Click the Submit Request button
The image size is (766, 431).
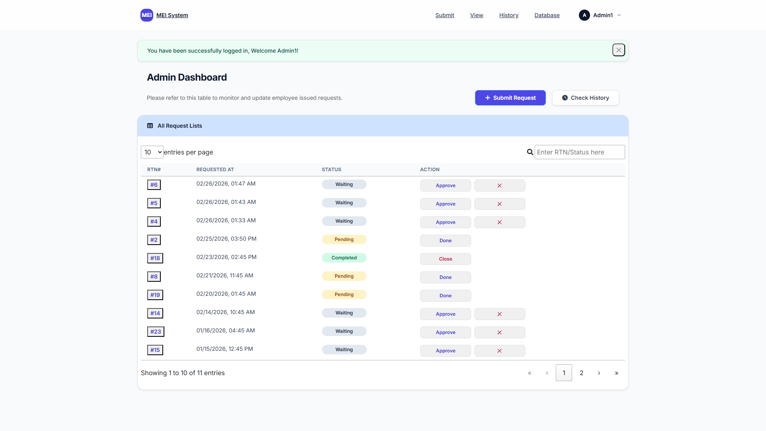tap(510, 98)
